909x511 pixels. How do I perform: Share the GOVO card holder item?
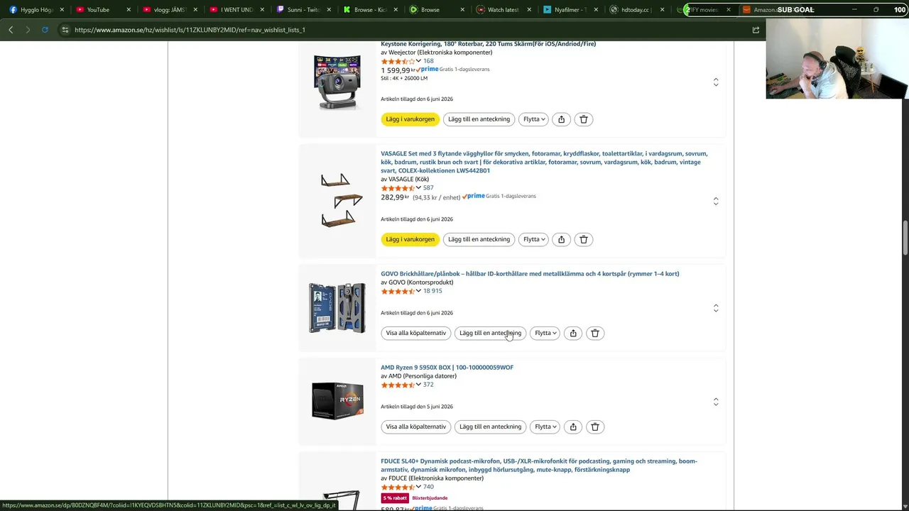coord(573,333)
